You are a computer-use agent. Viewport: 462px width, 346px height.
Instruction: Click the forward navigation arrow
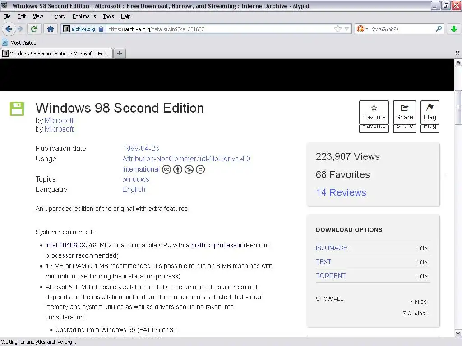[20, 29]
